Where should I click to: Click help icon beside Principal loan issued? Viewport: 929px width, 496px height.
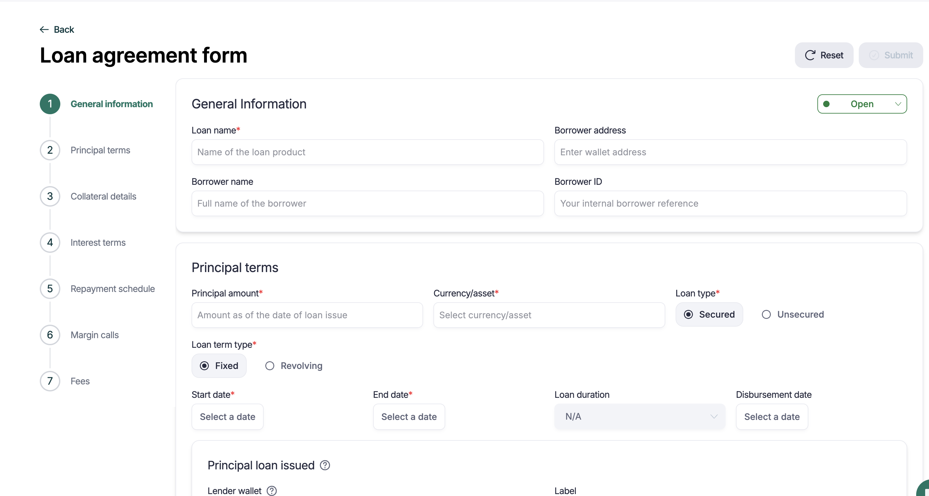[325, 465]
